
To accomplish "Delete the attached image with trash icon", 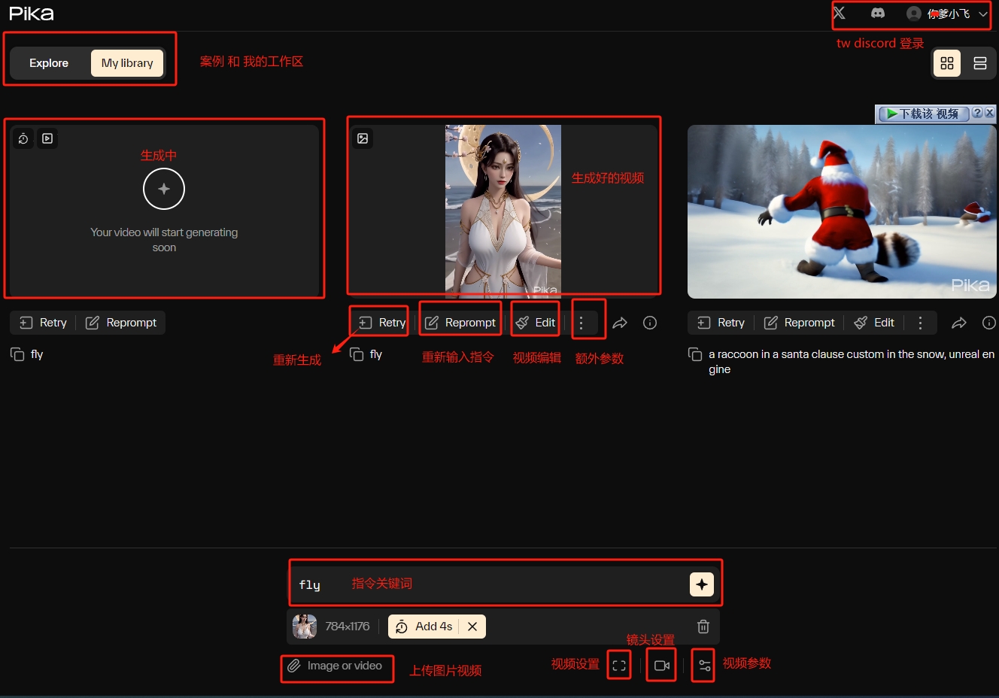I will tap(703, 627).
